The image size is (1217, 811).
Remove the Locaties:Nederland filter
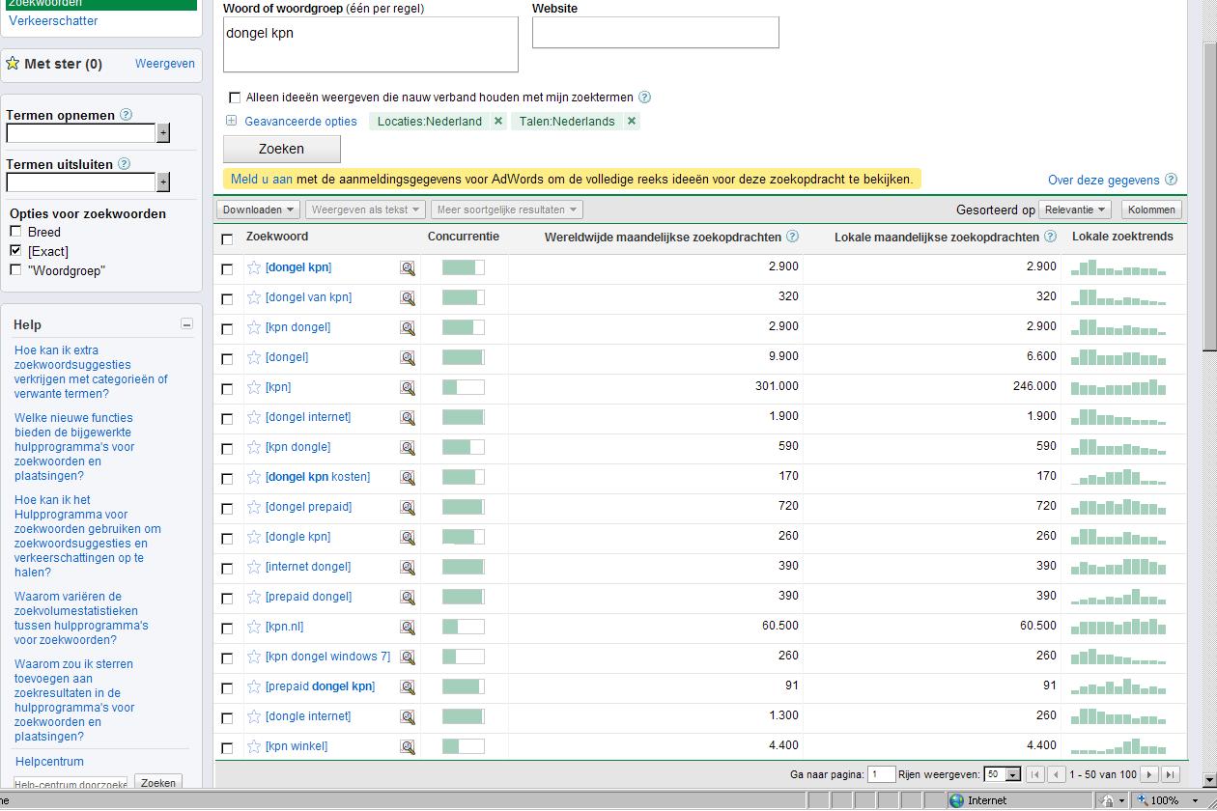pos(498,121)
